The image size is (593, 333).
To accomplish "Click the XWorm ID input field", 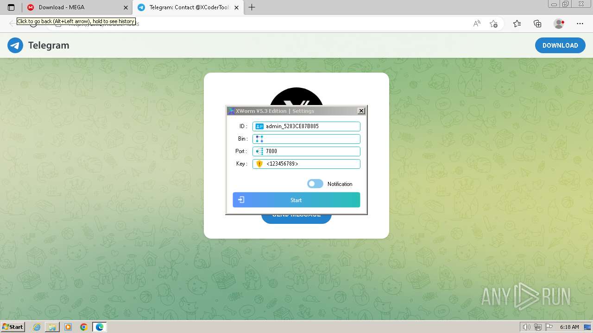I will click(306, 126).
